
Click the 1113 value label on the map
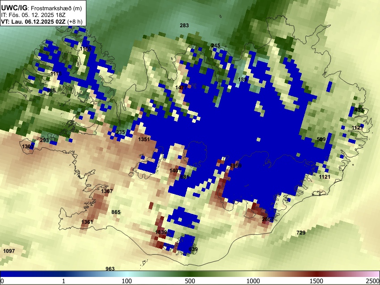56,74
